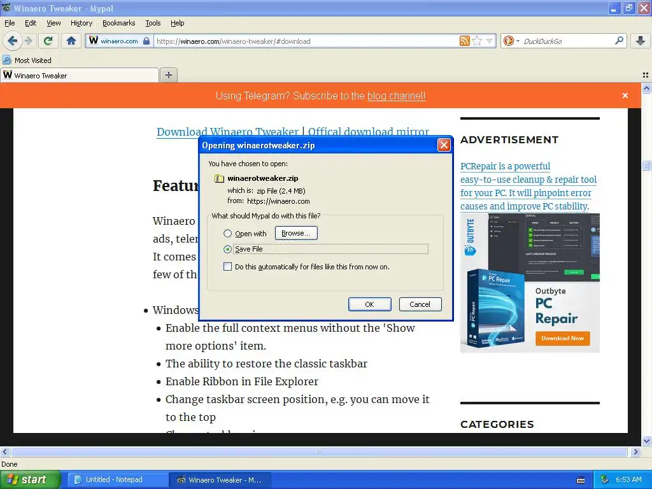The width and height of the screenshot is (652, 489).
Task: Click the winaerotweaker.zip file icon
Action: tap(219, 178)
